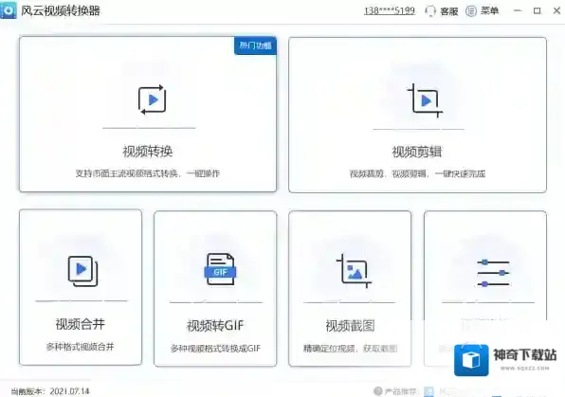Screen dimensions: 565x397
Task: Click description 多种格式视频合并
Action: pyautogui.click(x=80, y=347)
